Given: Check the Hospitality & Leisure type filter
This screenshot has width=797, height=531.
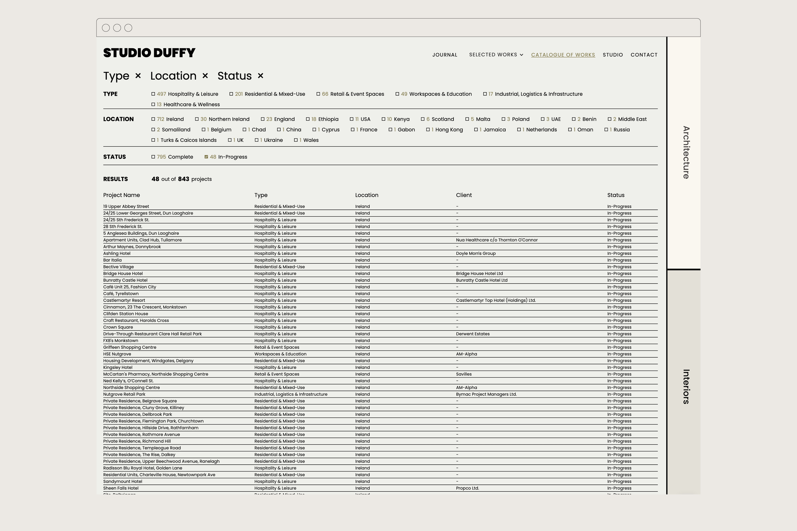Looking at the screenshot, I should (153, 94).
